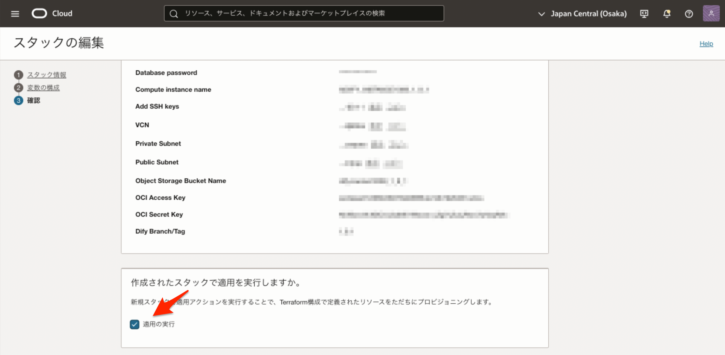Click the 適用の実行 checkbox label

pyautogui.click(x=159, y=324)
